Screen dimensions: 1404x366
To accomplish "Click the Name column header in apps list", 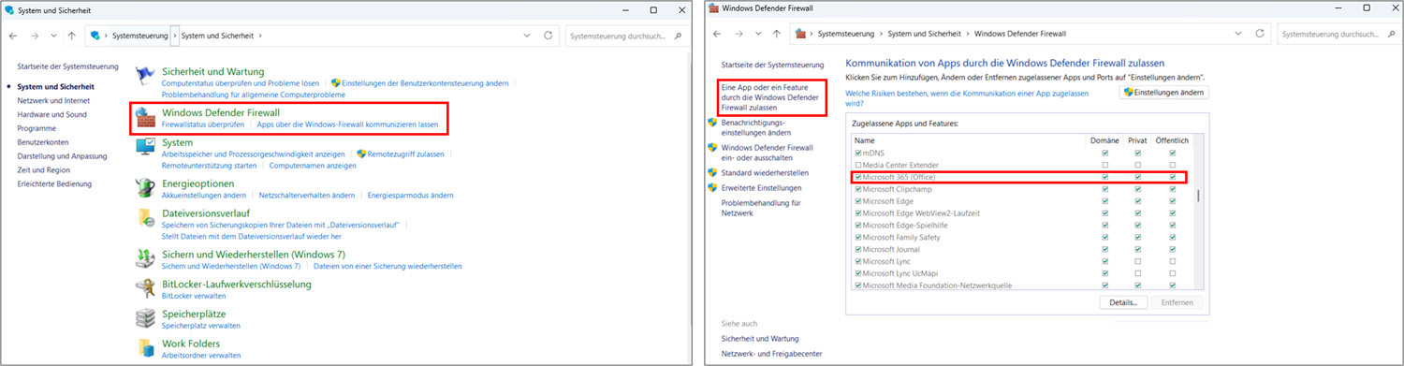I will click(864, 140).
